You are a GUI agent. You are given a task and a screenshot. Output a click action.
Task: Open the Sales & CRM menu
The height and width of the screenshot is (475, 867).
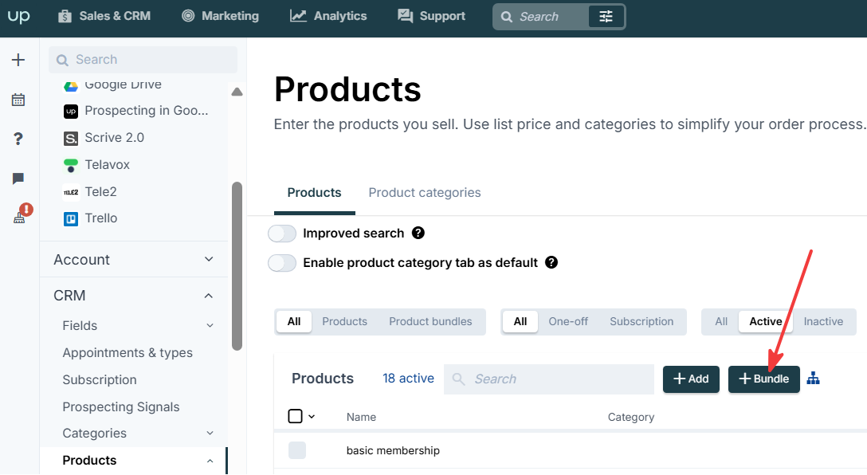(x=104, y=16)
